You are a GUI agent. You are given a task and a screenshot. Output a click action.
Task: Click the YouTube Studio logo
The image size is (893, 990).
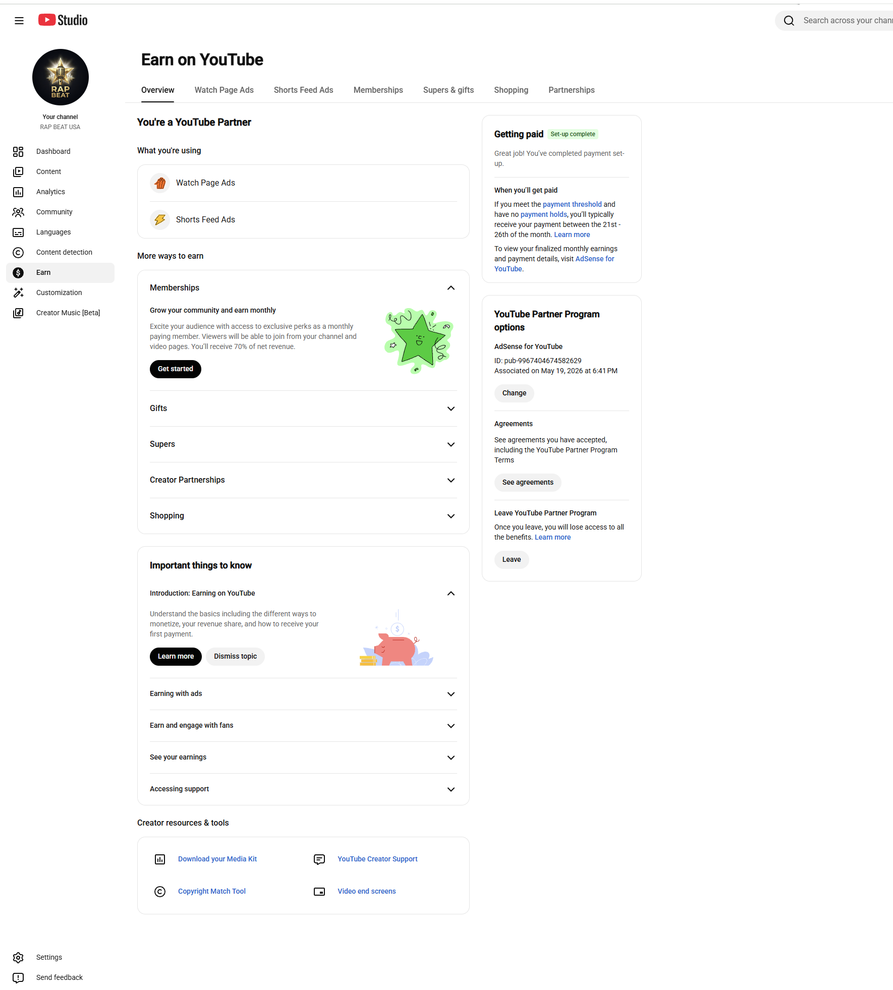point(63,20)
